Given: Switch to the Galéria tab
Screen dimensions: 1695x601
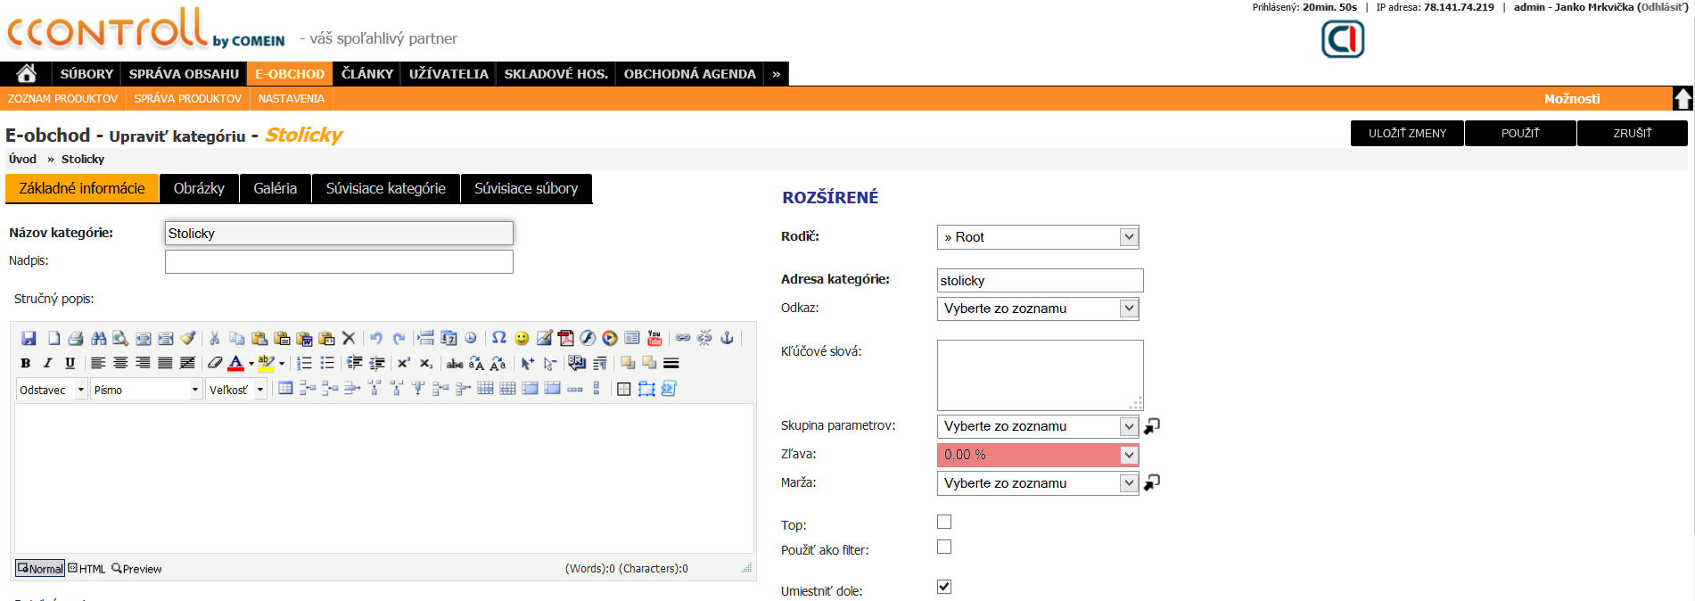Looking at the screenshot, I should pyautogui.click(x=275, y=189).
